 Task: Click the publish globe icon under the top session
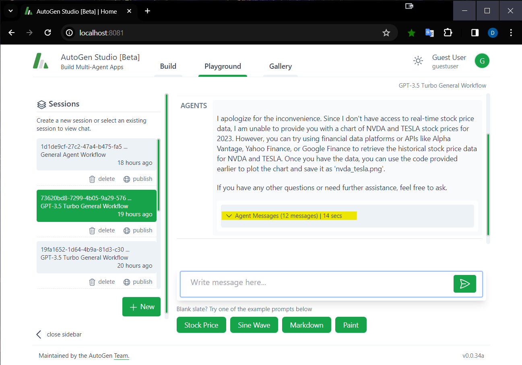(x=126, y=178)
